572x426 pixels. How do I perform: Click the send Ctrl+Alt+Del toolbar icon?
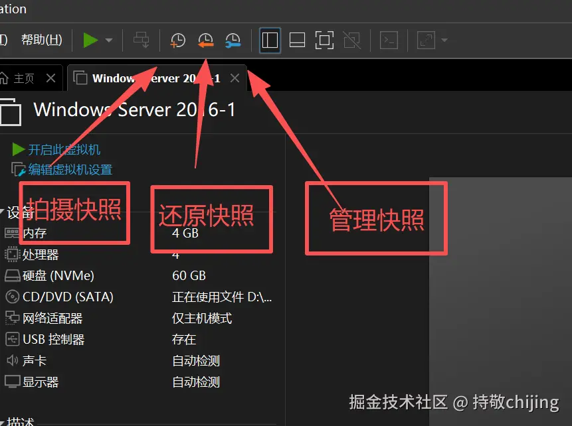pos(142,40)
